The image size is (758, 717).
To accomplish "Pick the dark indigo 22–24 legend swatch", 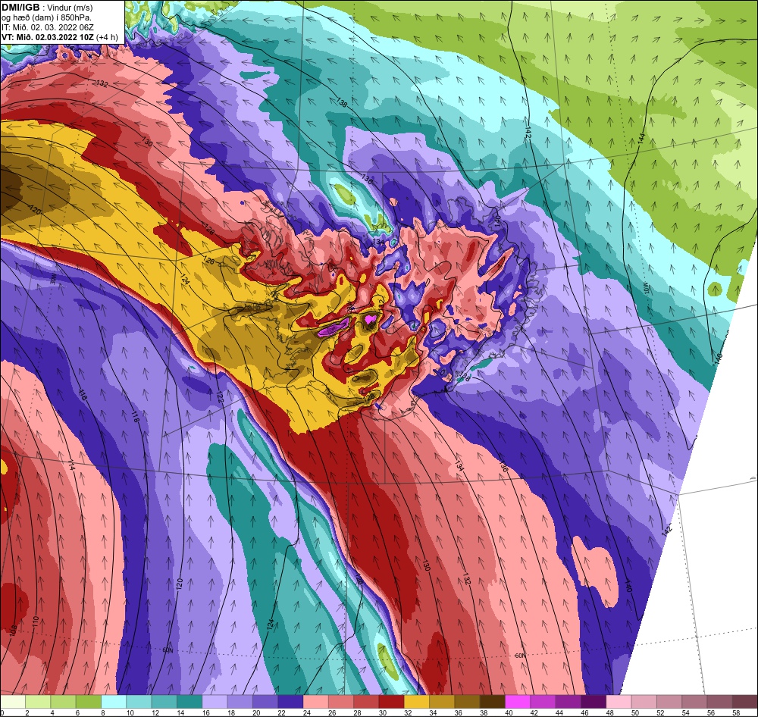I will [290, 702].
